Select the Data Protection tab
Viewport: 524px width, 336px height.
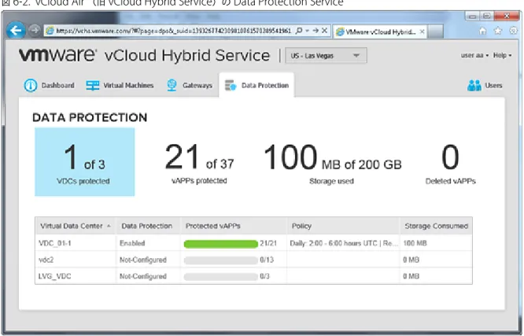pyautogui.click(x=256, y=86)
